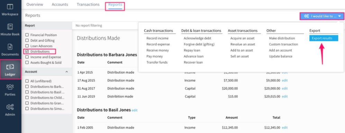Select Recover loan menu entry
The image size is (345, 133).
[x=193, y=62]
